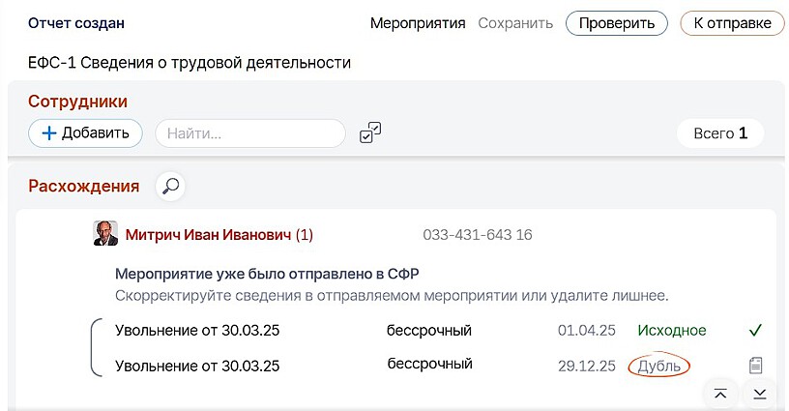Click the magnifier icon next to Расхождения
This screenshot has height=411, width=789.
click(171, 186)
